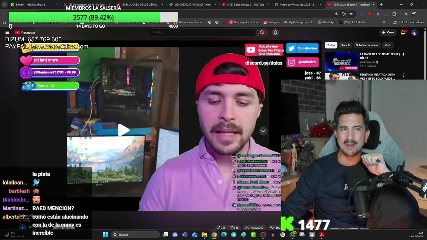This screenshot has width=427, height=240.
Task: Open Discord from the taskbar
Action: pyautogui.click(x=175, y=235)
